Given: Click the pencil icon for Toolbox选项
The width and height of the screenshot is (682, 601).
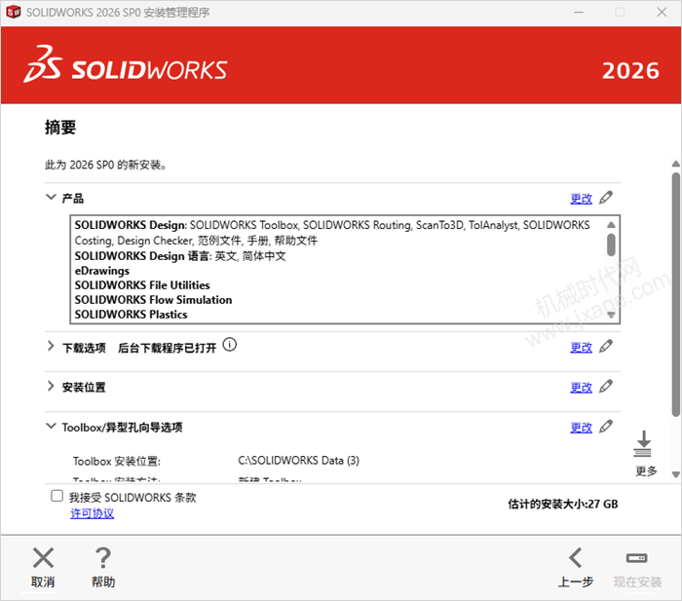Looking at the screenshot, I should pyautogui.click(x=605, y=427).
